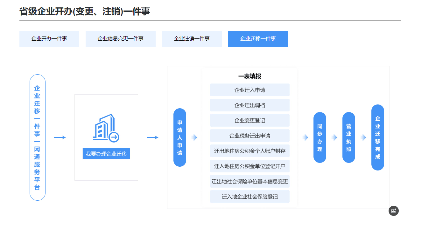
Task: Select the 企业注销一件事 tab
Action: click(192, 39)
